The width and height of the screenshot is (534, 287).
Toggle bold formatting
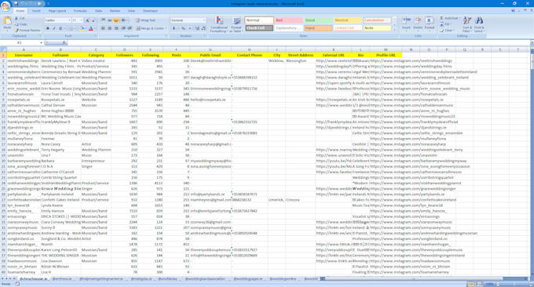pyautogui.click(x=48, y=28)
